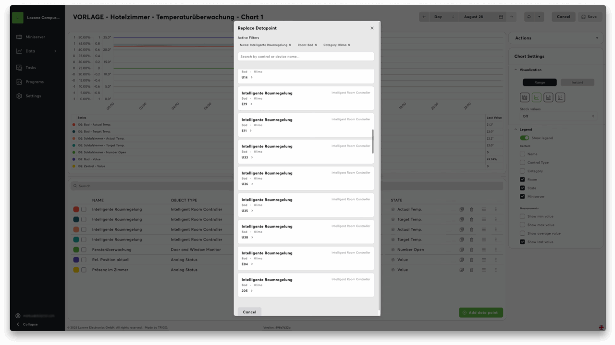Expand the U35 datapoint entry

click(x=306, y=205)
